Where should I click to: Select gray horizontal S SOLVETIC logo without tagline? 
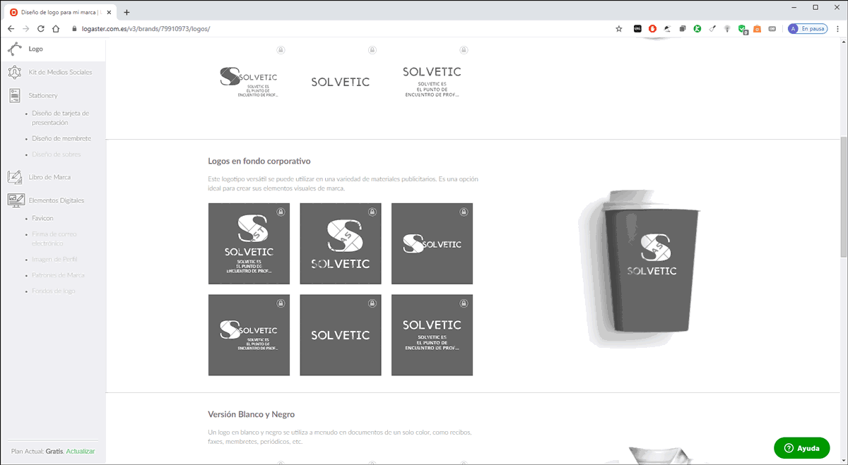click(x=432, y=243)
